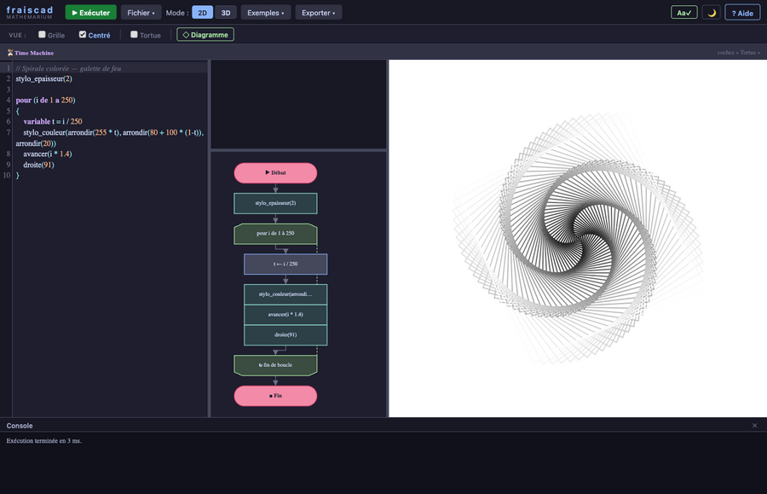Click the stylo_epaisseur(2) diagram block

275,203
